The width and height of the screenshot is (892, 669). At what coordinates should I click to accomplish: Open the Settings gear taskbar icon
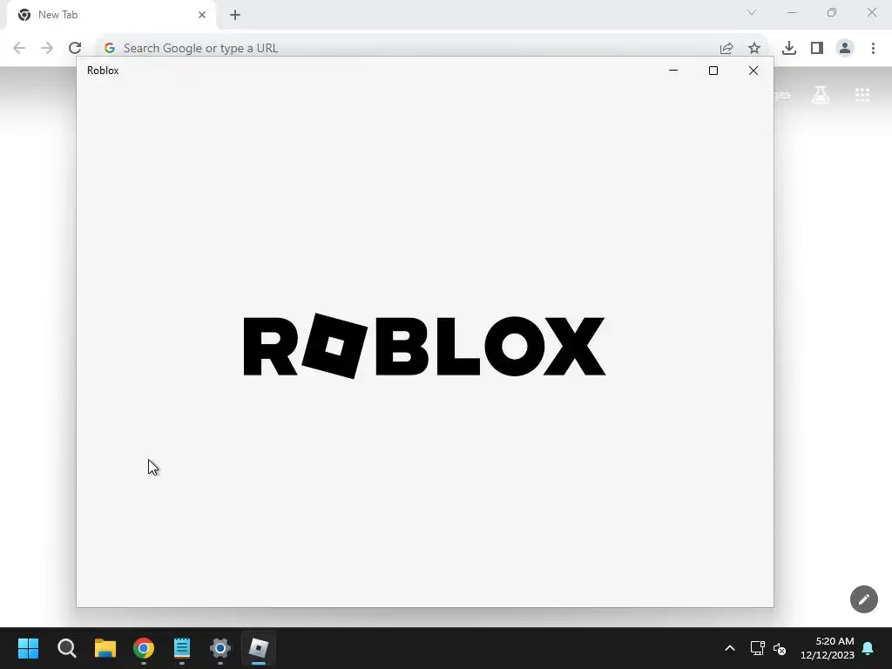tap(220, 648)
